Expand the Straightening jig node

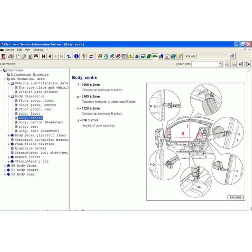point(9,162)
